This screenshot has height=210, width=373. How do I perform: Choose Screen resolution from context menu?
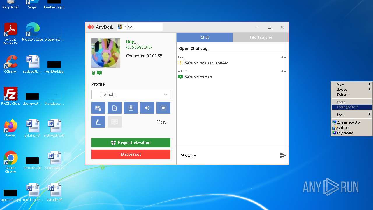click(x=352, y=123)
